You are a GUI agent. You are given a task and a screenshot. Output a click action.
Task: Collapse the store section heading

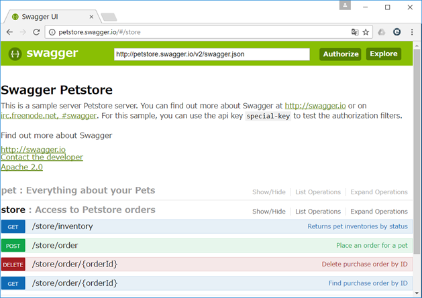78,210
